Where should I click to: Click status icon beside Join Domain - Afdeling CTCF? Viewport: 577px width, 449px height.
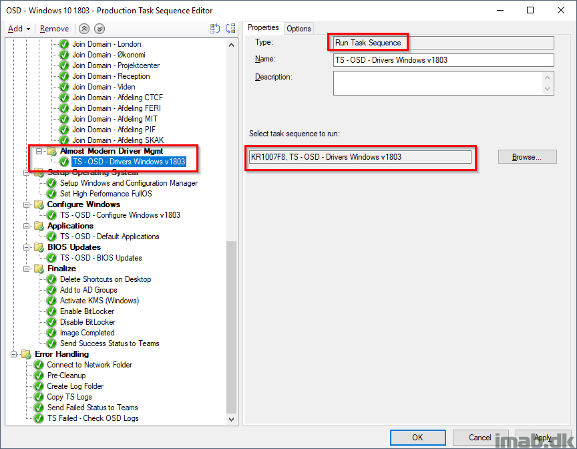click(64, 98)
